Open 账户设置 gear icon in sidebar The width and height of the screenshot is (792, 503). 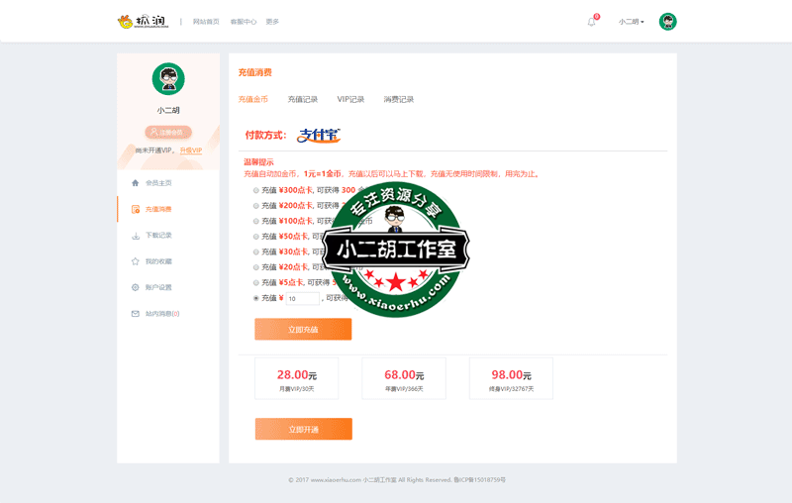pyautogui.click(x=136, y=287)
